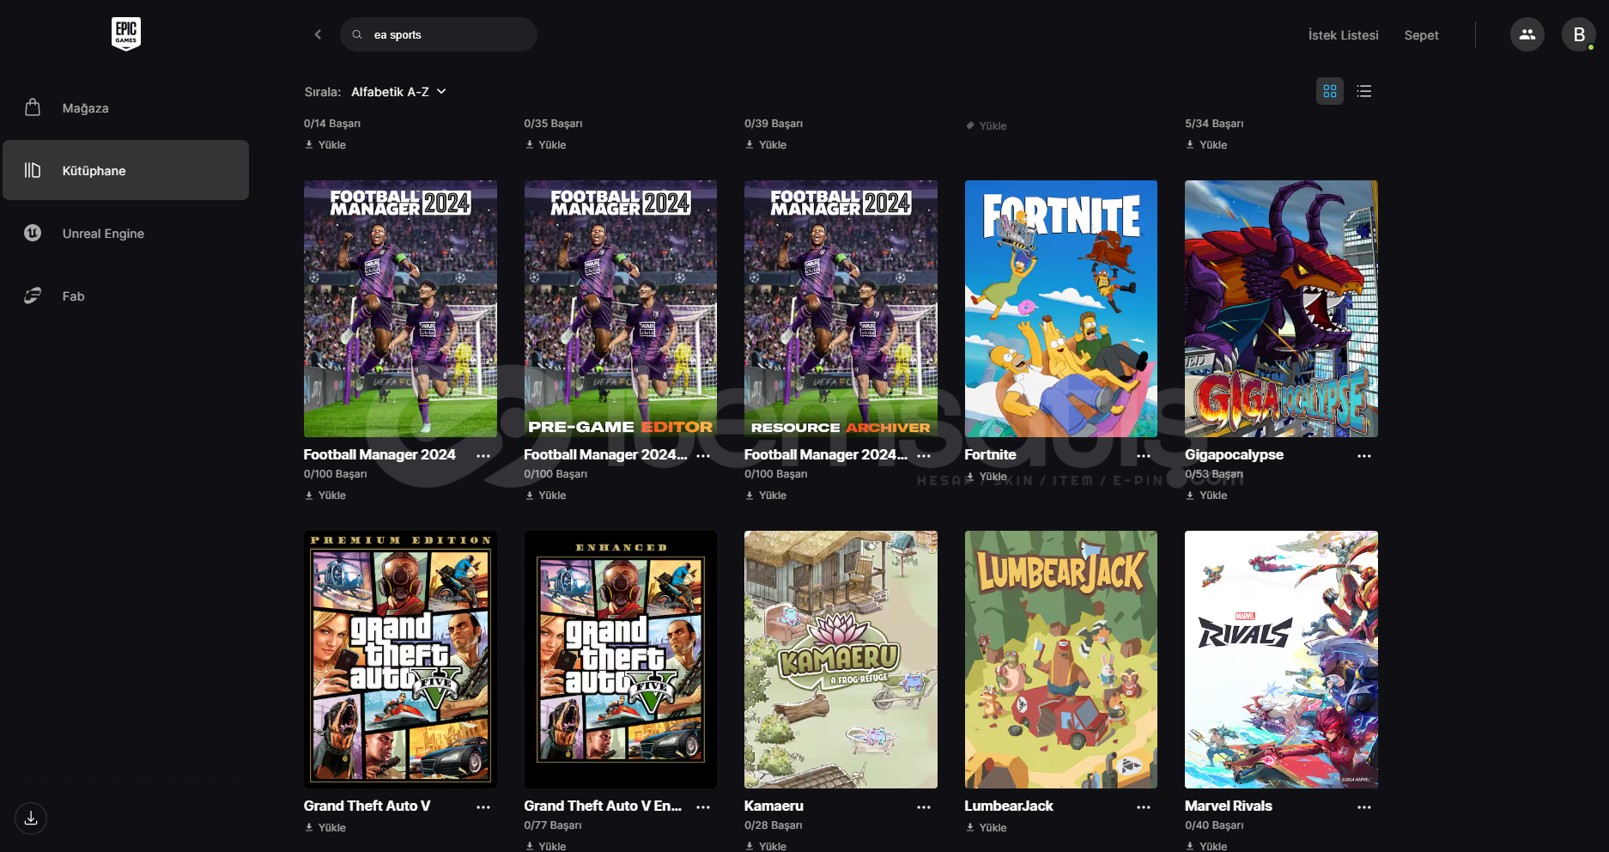Click the Epic Games logo

tap(126, 34)
